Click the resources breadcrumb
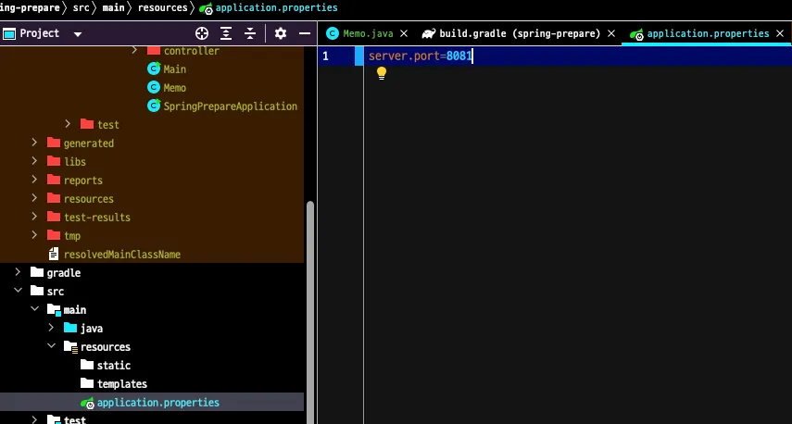The image size is (792, 424). (162, 7)
